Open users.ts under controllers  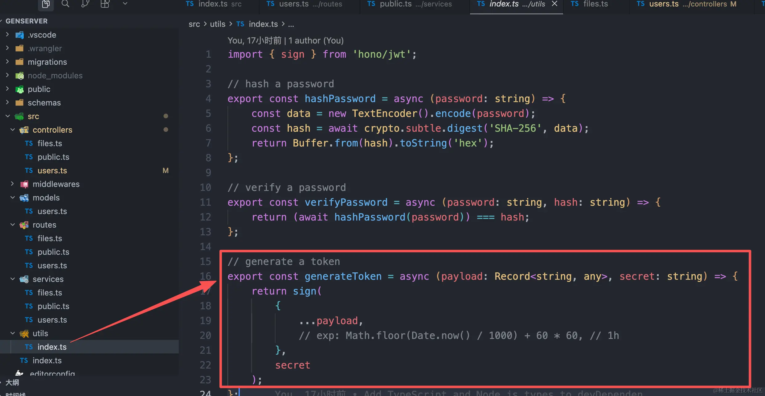click(x=52, y=171)
